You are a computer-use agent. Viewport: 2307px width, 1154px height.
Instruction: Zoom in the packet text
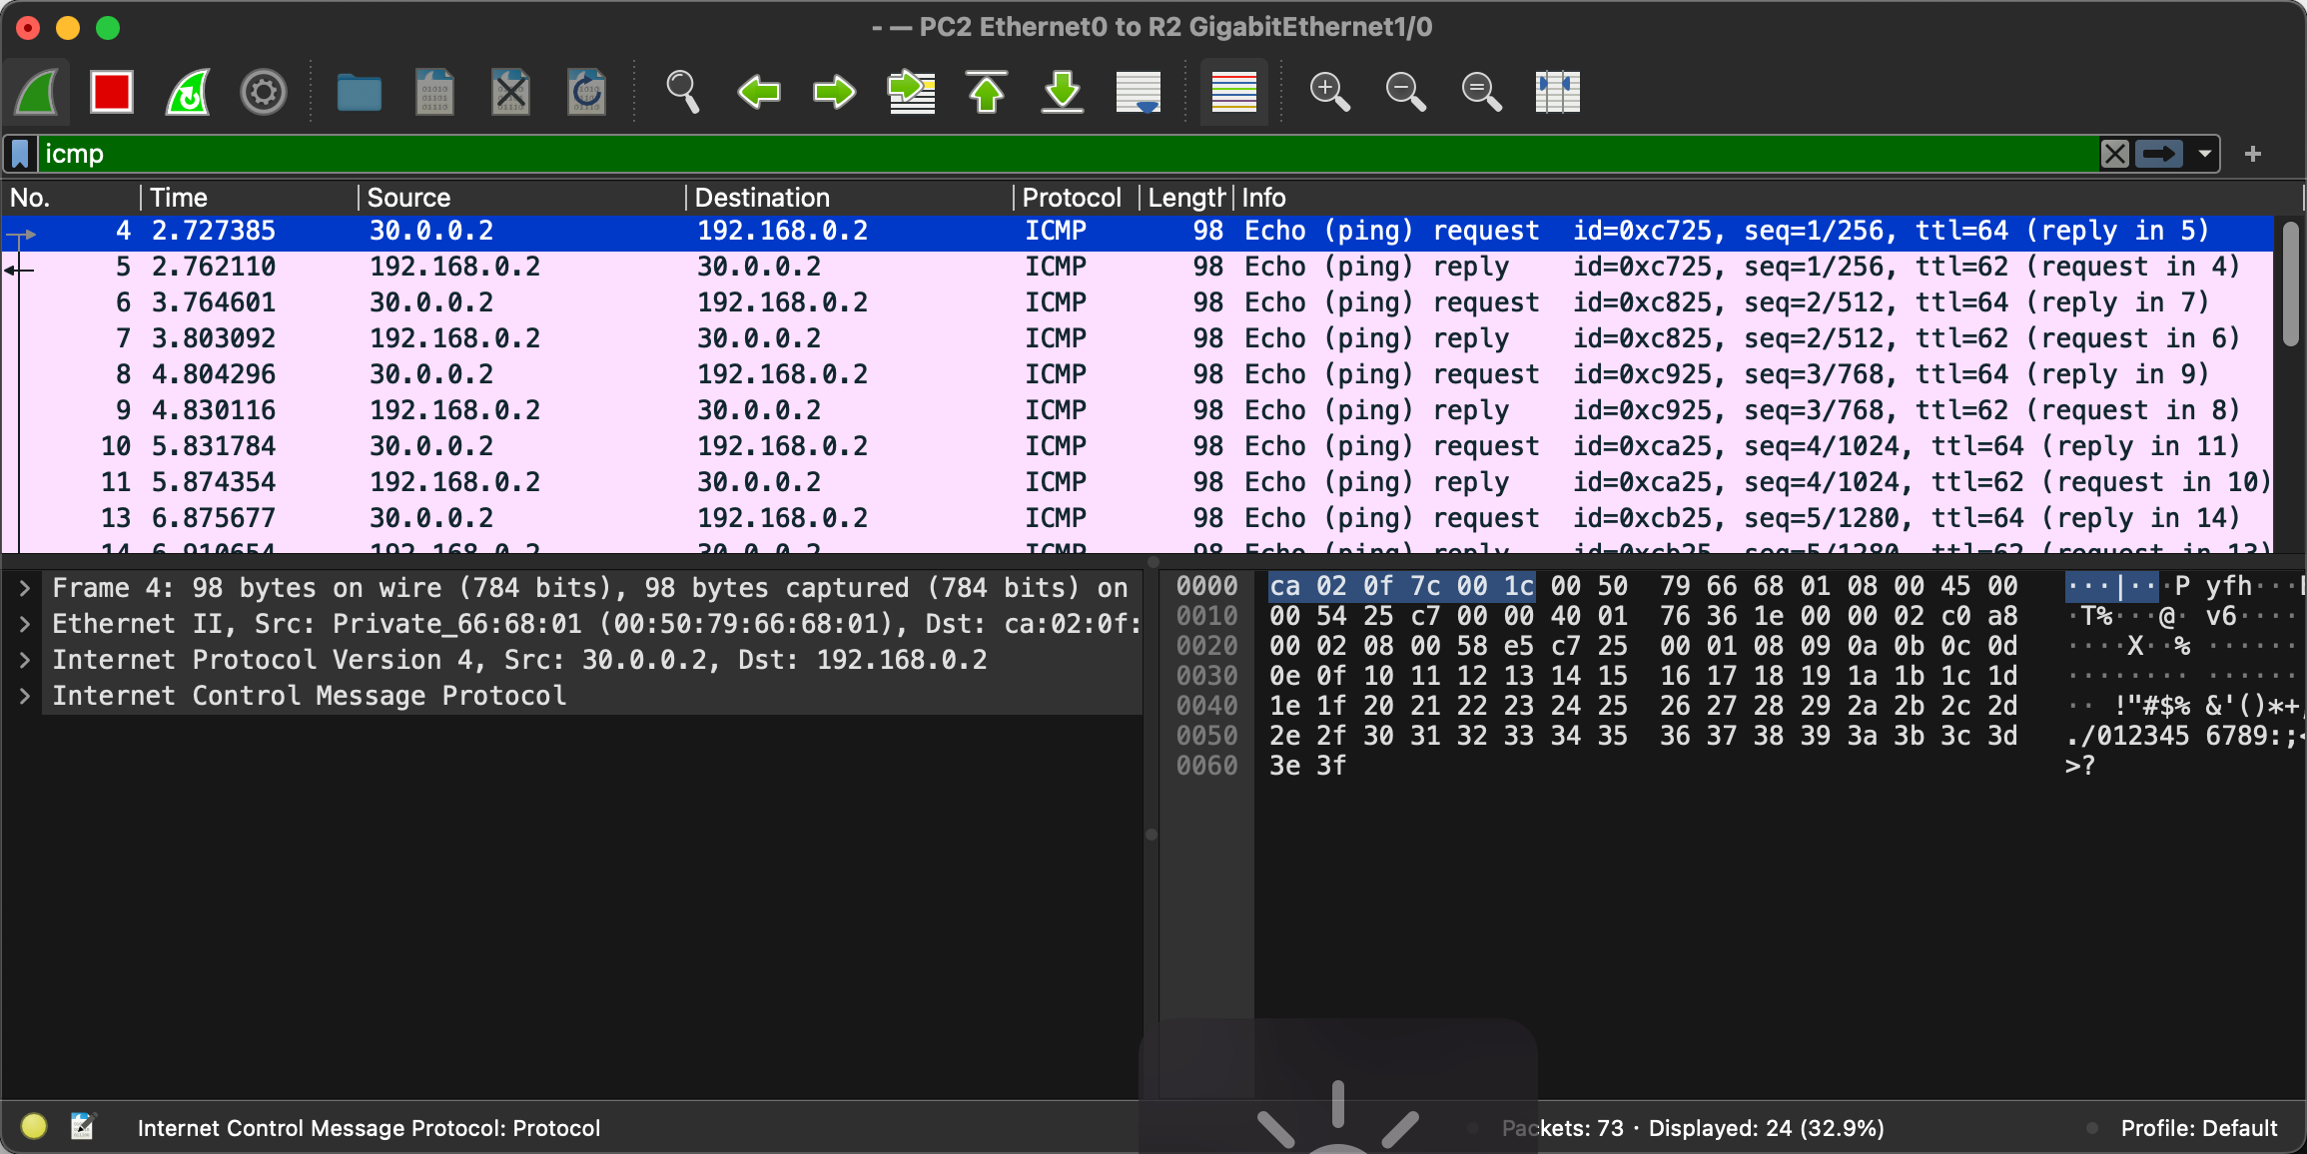click(x=1329, y=93)
